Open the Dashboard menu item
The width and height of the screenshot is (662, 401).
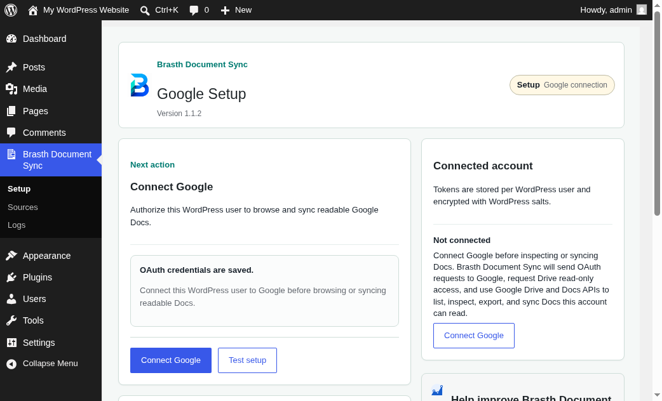tap(51, 39)
